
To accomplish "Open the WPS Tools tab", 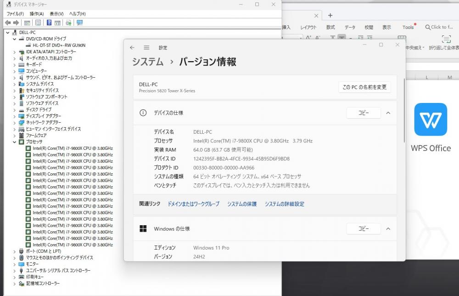I will [408, 27].
